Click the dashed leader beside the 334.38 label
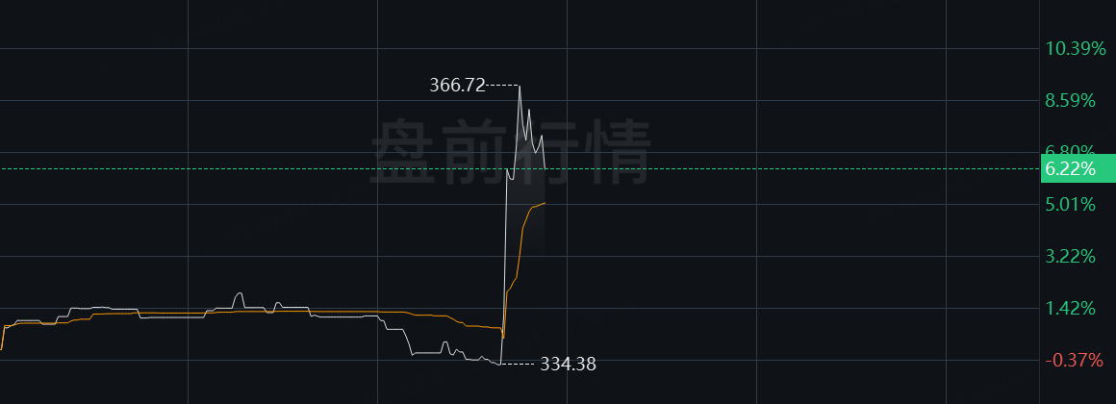 point(519,365)
